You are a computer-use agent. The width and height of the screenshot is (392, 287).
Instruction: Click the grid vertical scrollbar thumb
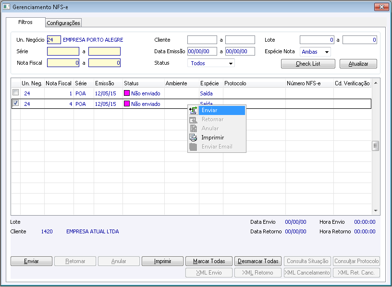[x=376, y=146]
